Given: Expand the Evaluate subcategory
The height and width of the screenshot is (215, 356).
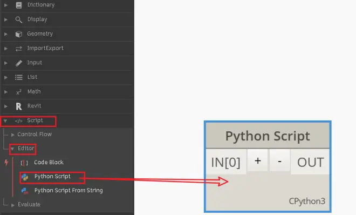Looking at the screenshot, I should [13, 205].
